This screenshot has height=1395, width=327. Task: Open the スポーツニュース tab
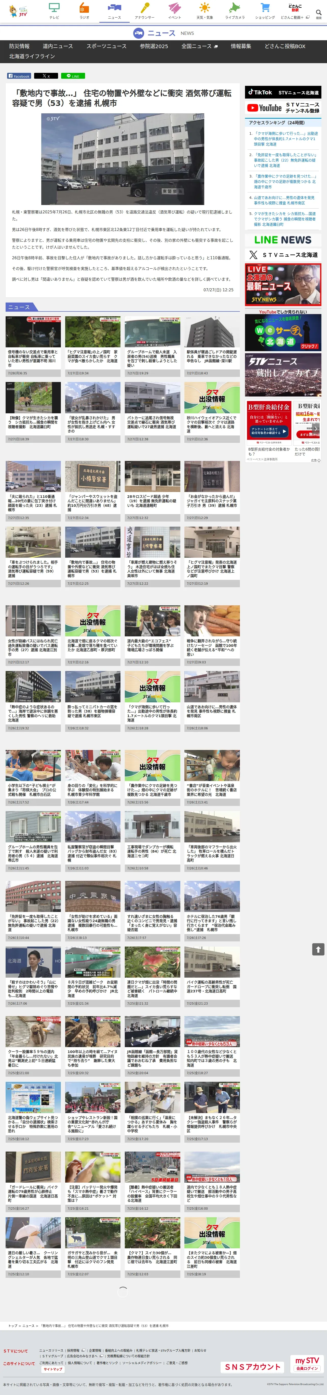(x=107, y=46)
